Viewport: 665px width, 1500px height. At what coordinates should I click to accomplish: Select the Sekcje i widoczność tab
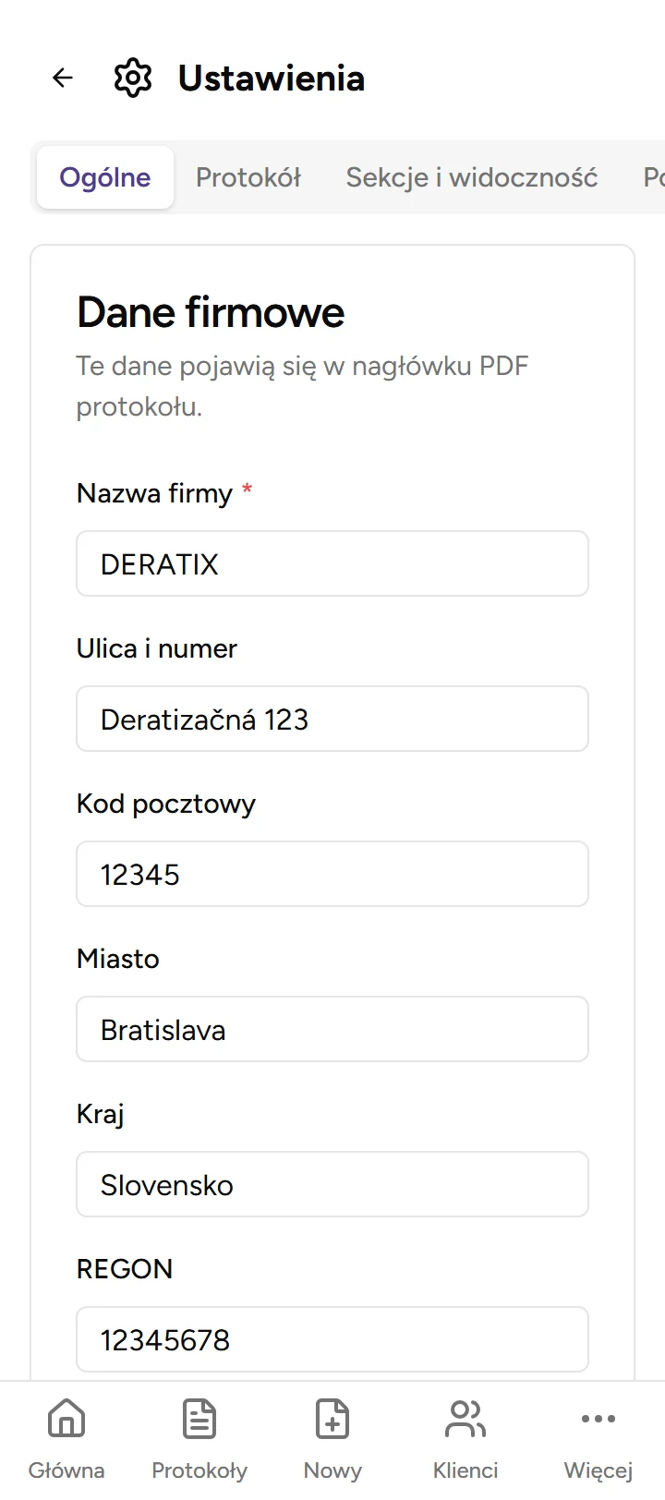471,177
